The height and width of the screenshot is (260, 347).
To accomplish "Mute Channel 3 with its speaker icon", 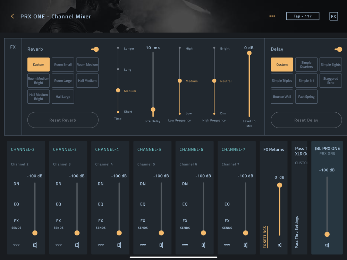I will pos(77,245).
